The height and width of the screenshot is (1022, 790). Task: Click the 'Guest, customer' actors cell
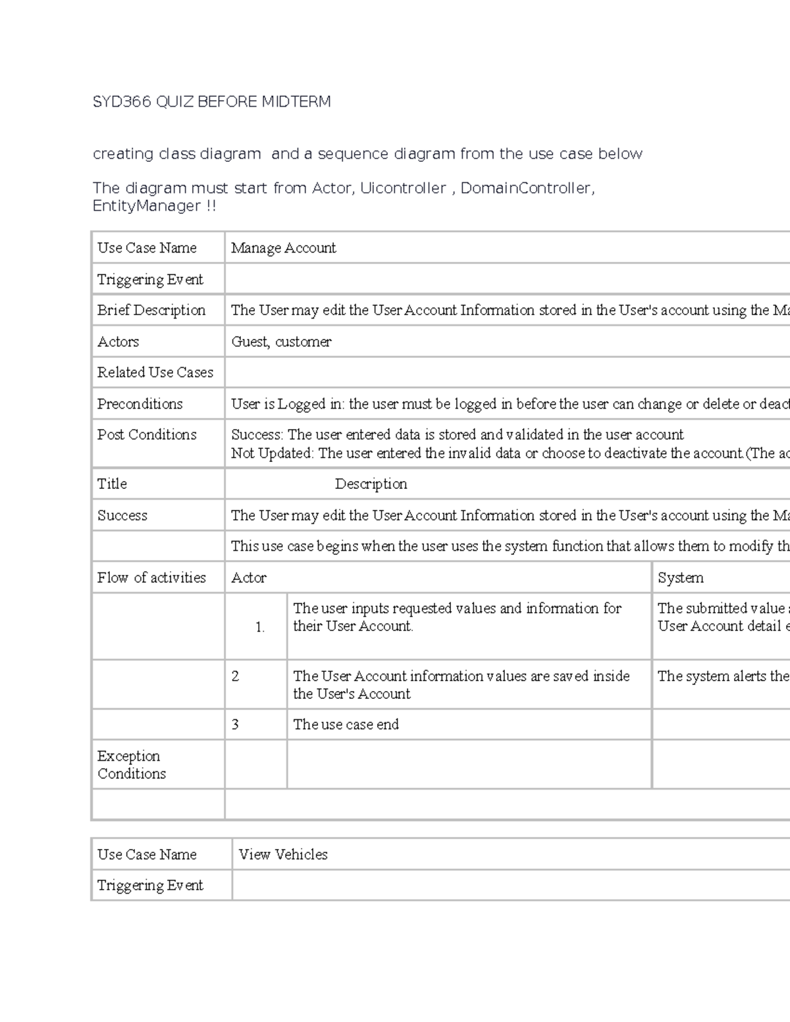click(x=281, y=342)
